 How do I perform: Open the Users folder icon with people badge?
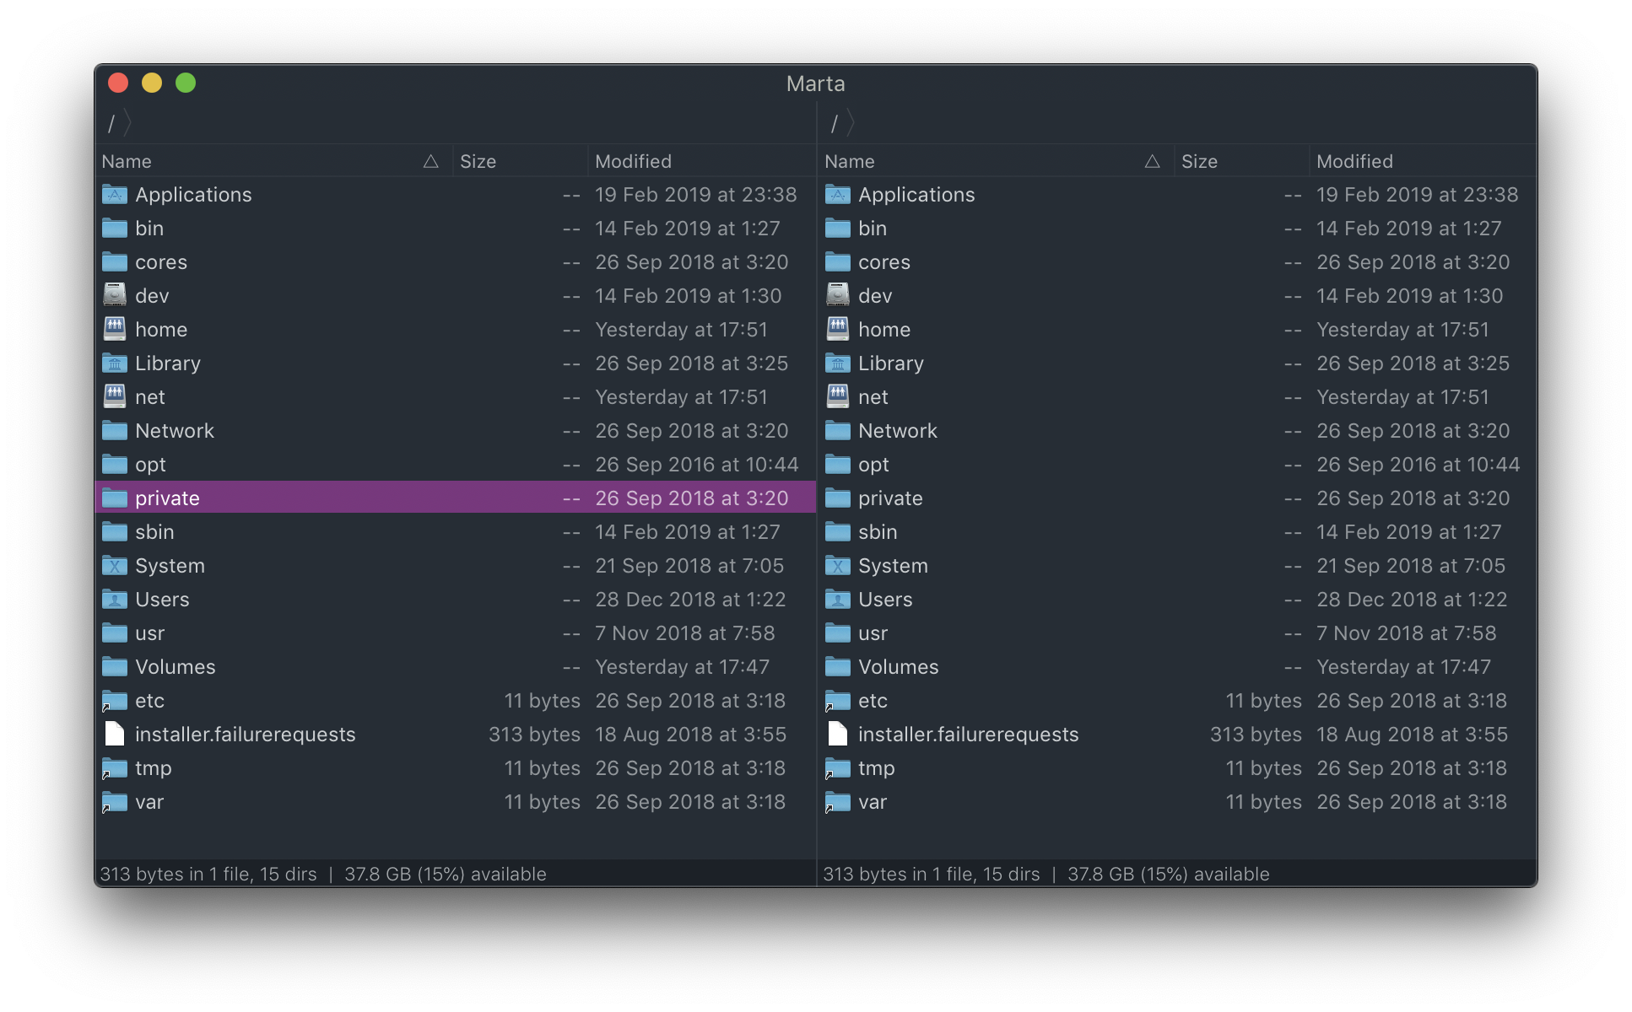pos(116,599)
